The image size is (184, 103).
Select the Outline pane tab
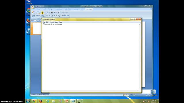pyautogui.click(x=39, y=21)
